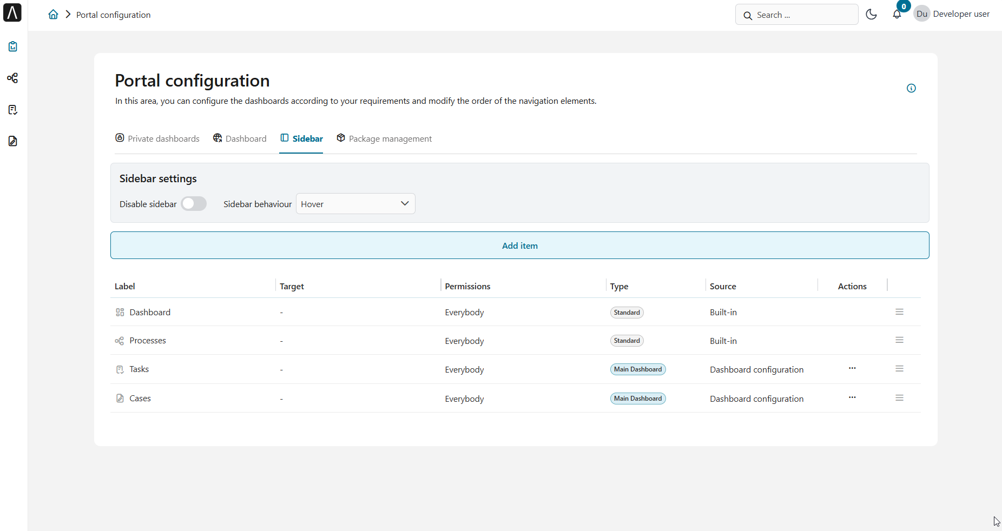Viewport: 1002px width, 531px height.
Task: Click Built-in source in Dashboard row
Action: (723, 313)
